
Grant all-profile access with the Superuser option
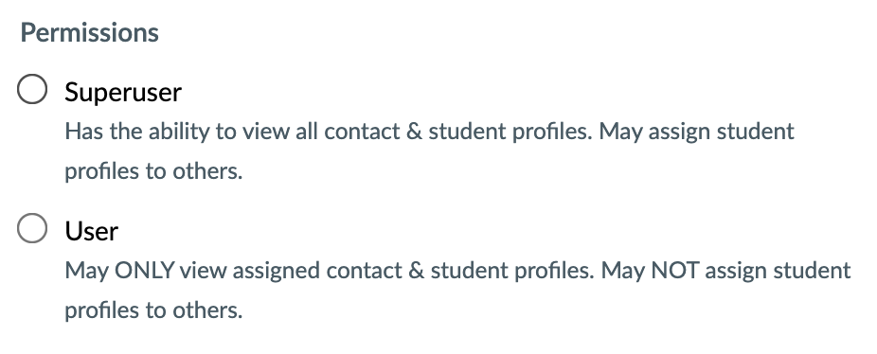pyautogui.click(x=32, y=89)
